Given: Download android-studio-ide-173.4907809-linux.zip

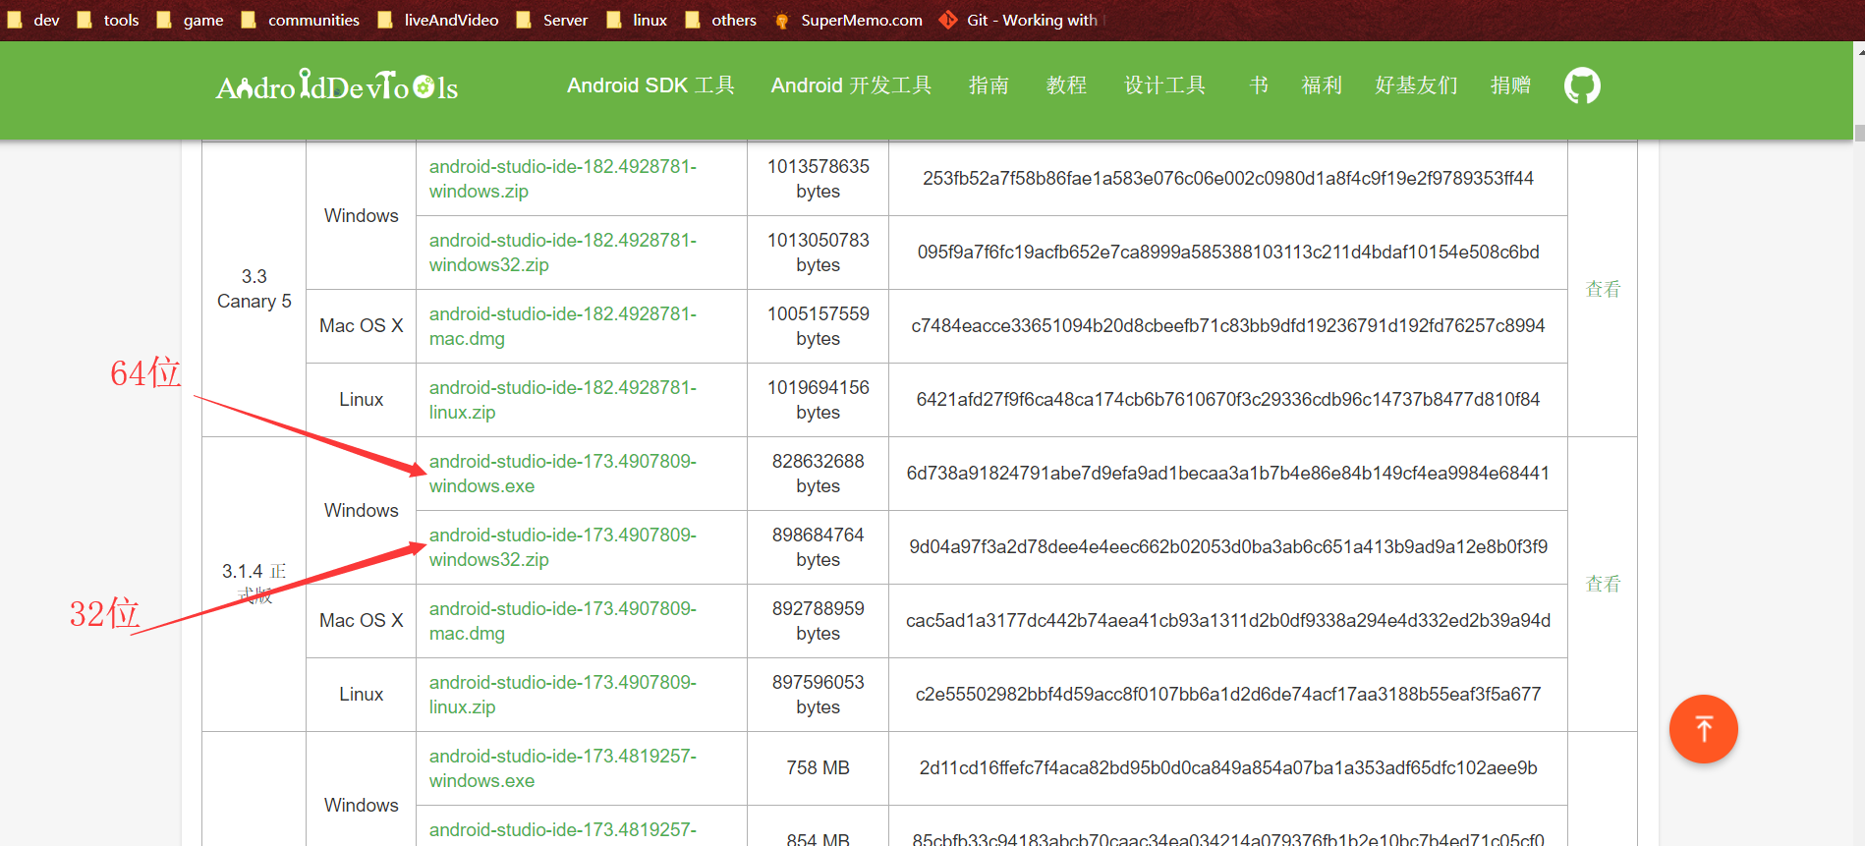Looking at the screenshot, I should coord(562,695).
